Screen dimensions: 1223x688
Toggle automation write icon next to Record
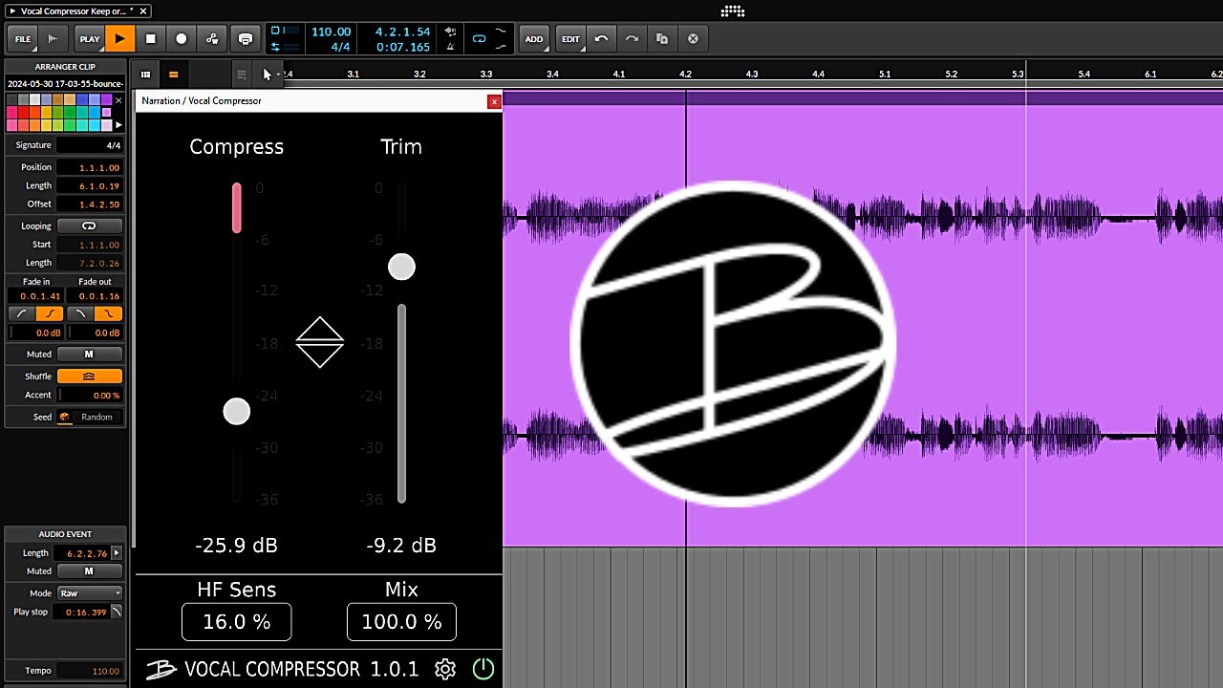pyautogui.click(x=211, y=39)
